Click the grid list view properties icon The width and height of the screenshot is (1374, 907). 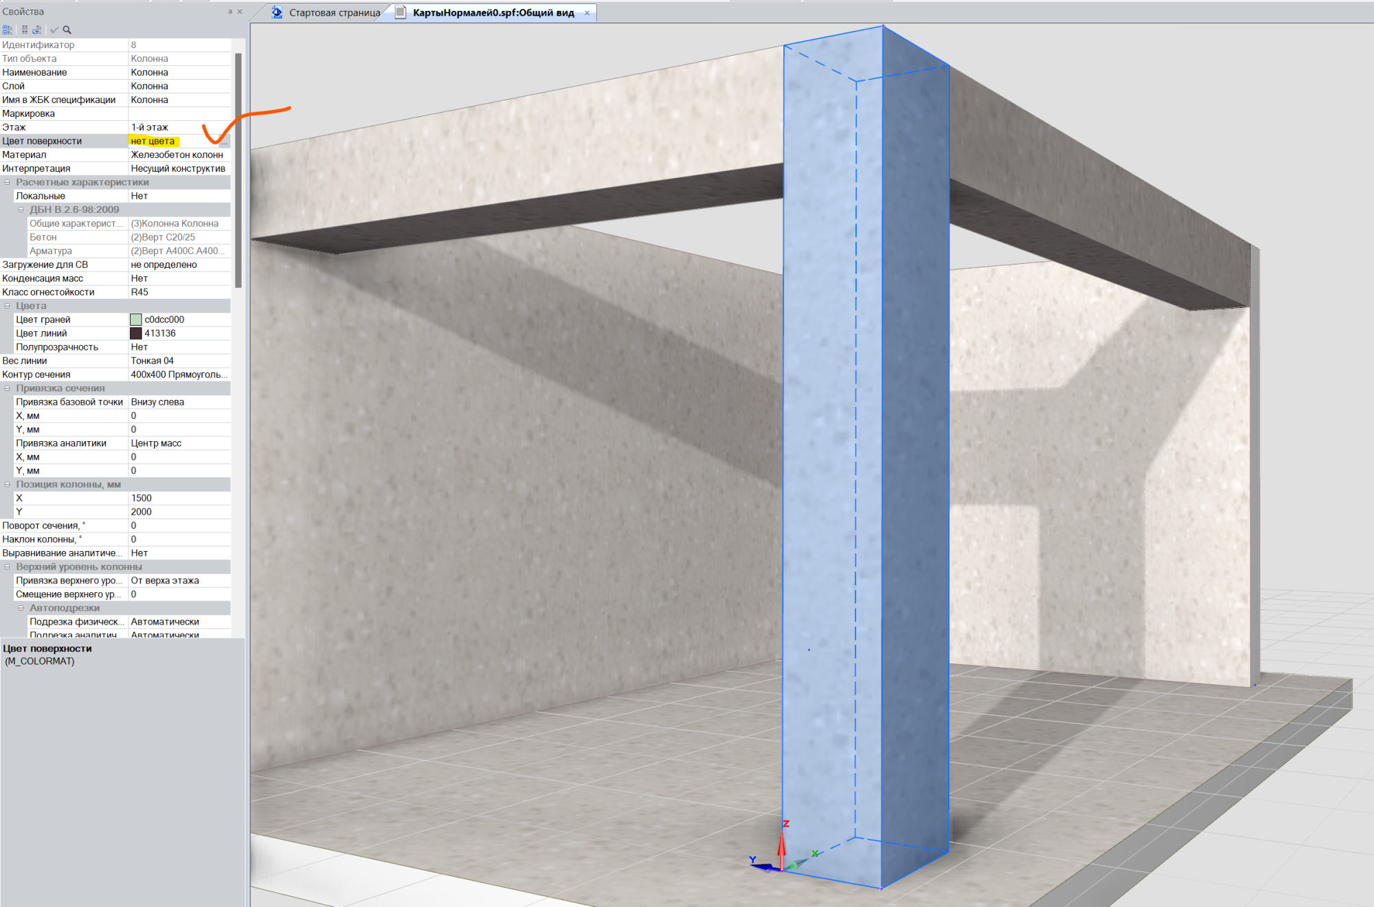click(25, 30)
